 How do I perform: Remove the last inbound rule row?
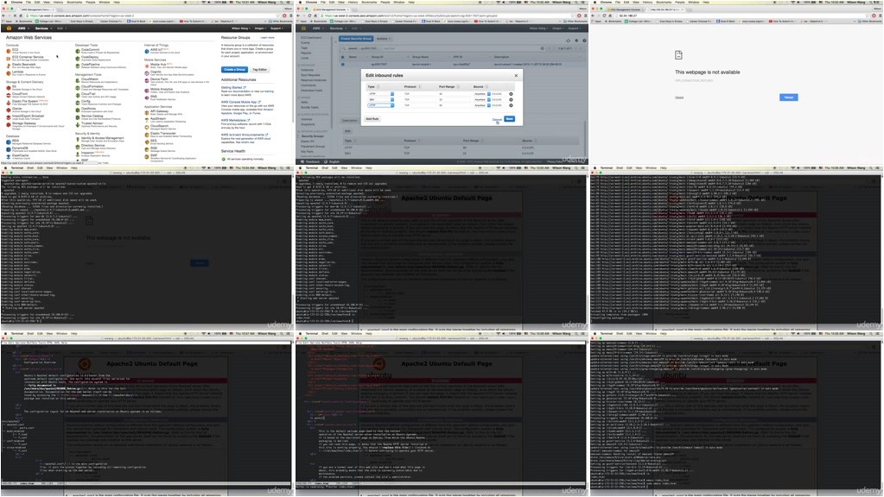(x=511, y=105)
